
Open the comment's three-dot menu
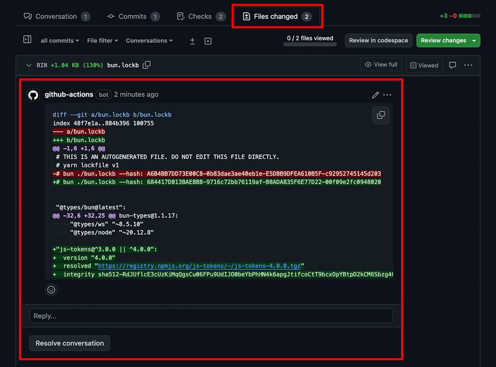tap(387, 95)
